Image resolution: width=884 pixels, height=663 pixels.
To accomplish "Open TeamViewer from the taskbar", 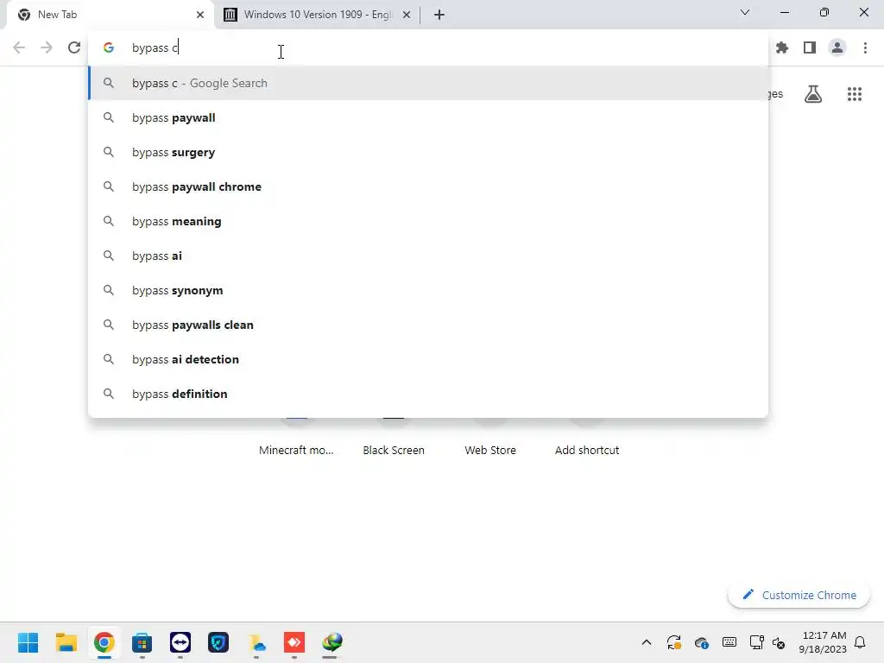I will click(180, 642).
